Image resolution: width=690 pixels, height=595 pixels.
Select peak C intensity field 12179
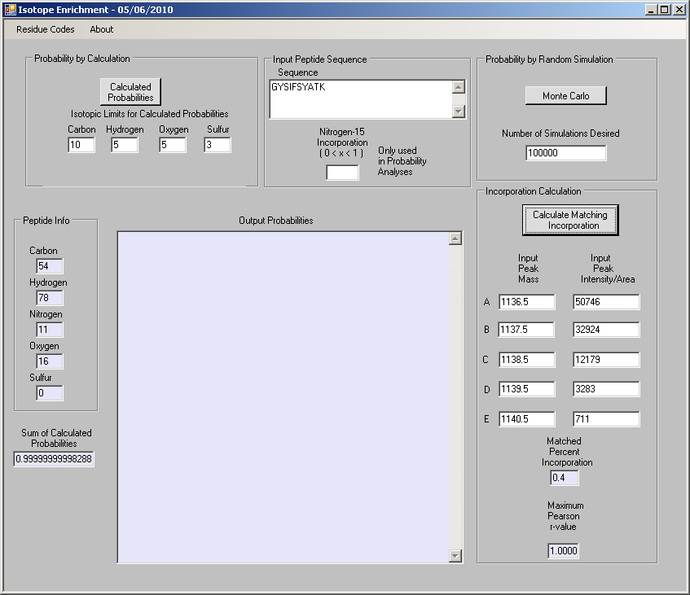(x=606, y=359)
